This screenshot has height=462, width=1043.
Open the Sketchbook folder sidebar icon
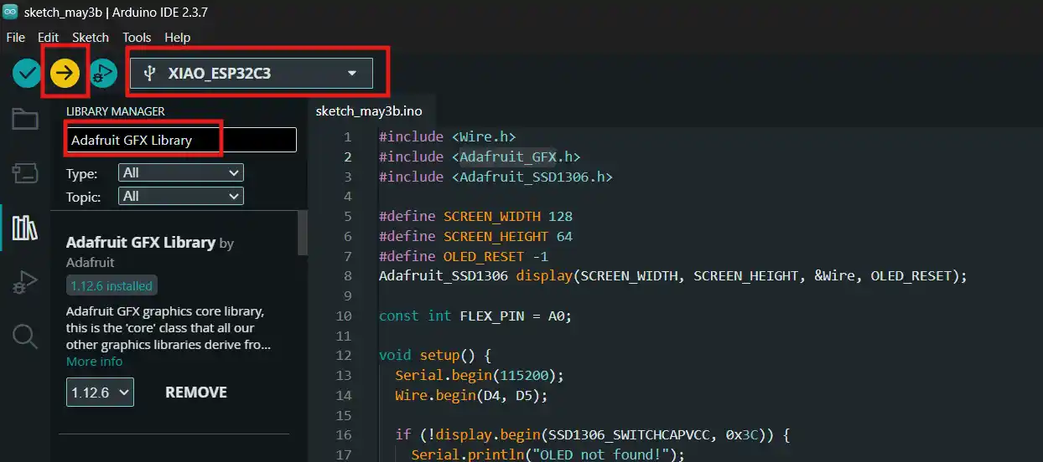[x=24, y=120]
